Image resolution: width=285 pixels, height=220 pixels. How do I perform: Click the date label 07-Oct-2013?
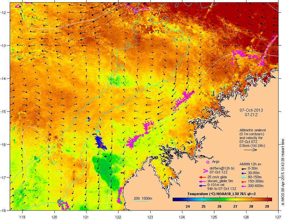pos(251,110)
